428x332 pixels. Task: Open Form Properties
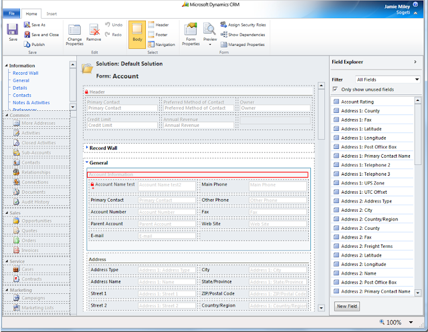(x=191, y=34)
